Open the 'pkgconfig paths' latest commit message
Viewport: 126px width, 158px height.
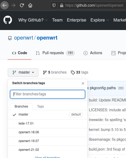point(102,88)
